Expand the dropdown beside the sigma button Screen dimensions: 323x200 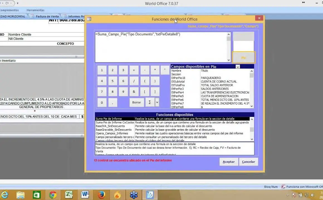pyautogui.click(x=157, y=102)
